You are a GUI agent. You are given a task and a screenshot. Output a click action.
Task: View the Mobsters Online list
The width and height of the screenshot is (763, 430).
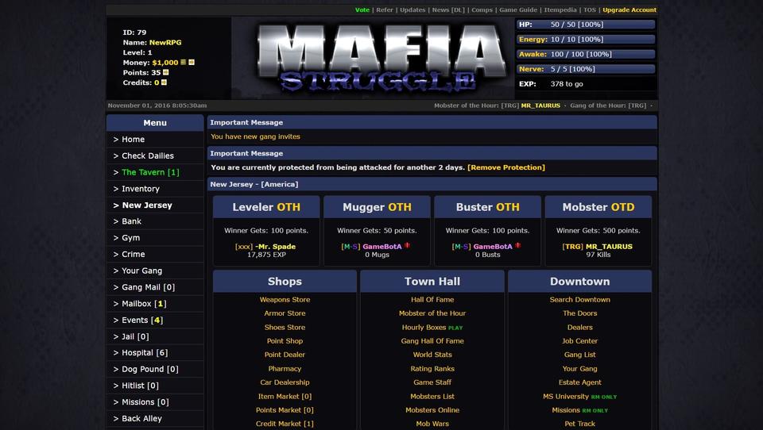tap(432, 410)
